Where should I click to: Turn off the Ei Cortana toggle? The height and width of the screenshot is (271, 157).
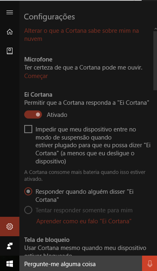click(x=33, y=114)
